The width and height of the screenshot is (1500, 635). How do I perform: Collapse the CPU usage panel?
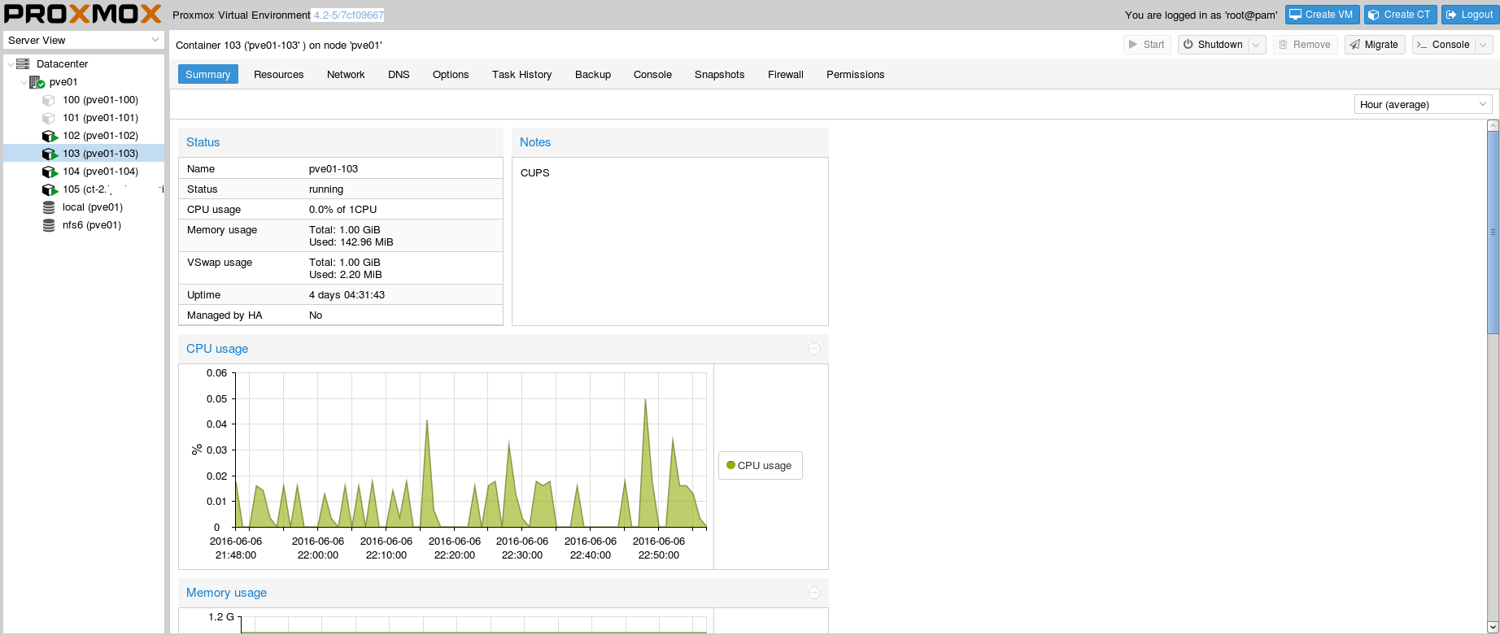coord(814,349)
